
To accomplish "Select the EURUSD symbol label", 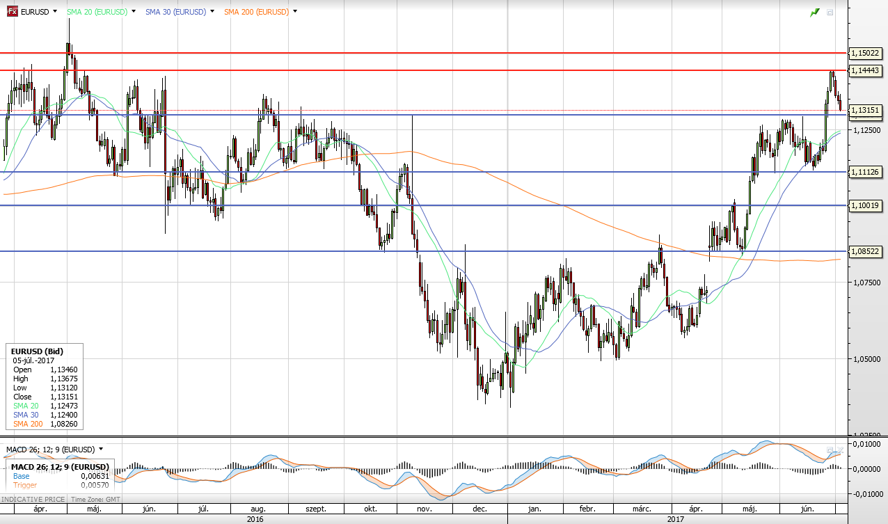I will [35, 12].
